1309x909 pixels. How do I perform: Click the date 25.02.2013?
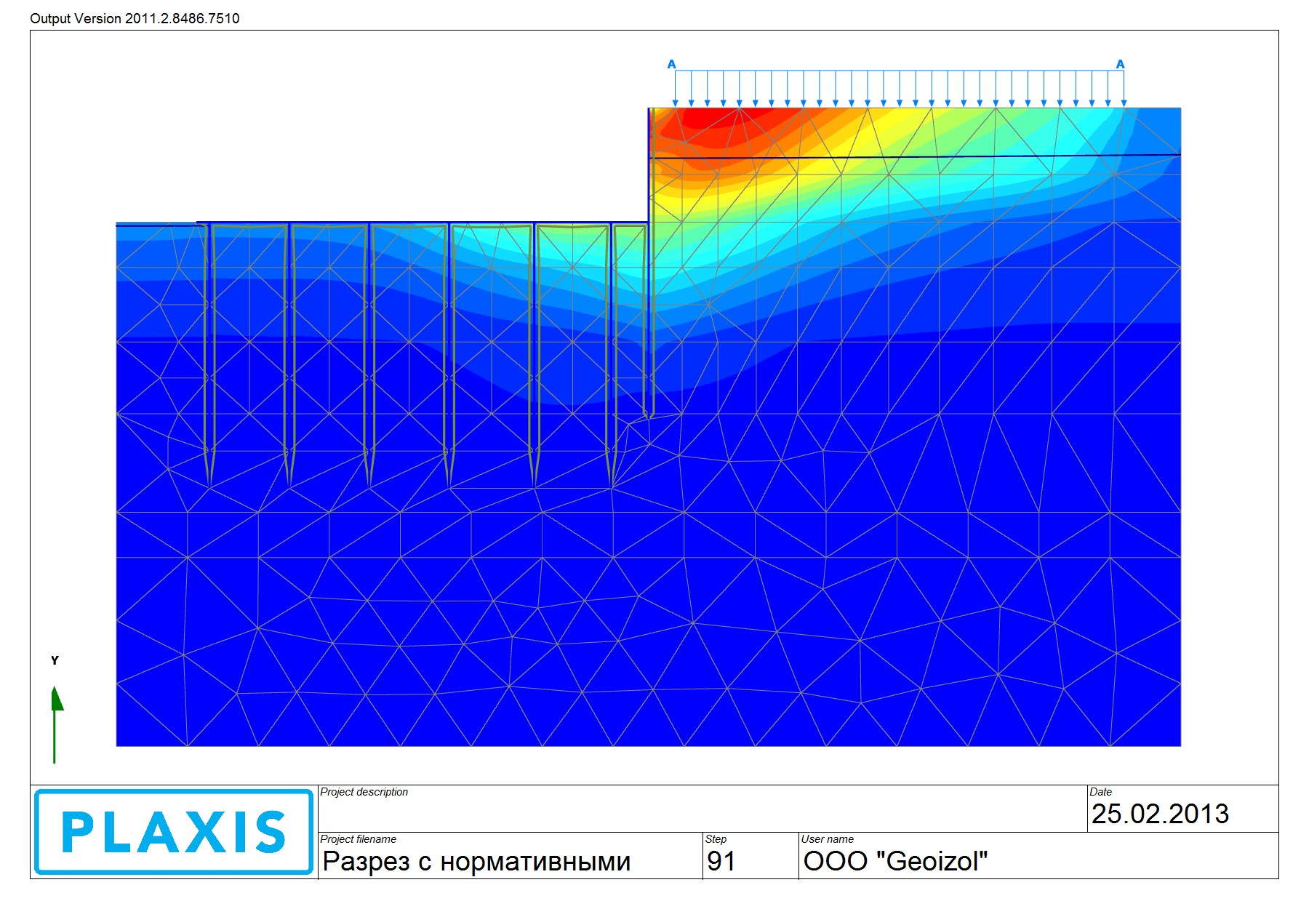tap(1160, 814)
